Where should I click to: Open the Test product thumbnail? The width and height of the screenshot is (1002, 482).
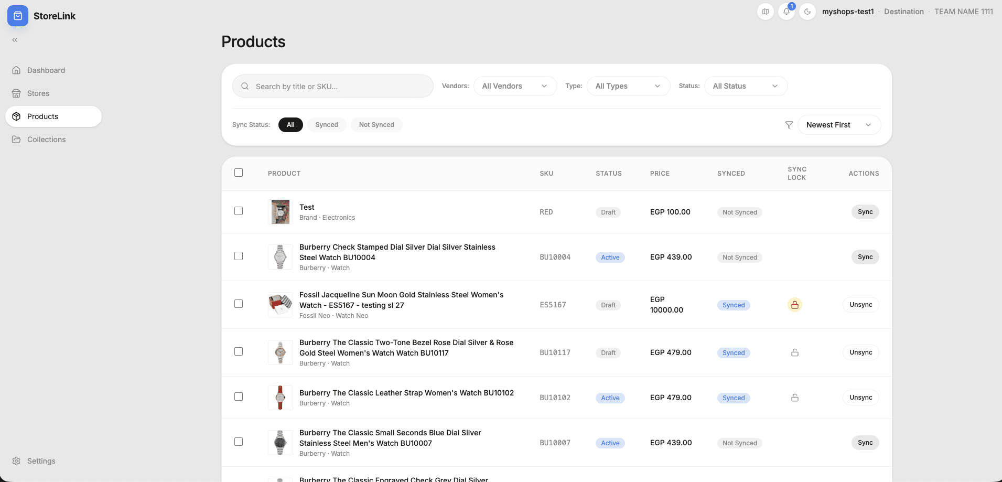pyautogui.click(x=281, y=212)
